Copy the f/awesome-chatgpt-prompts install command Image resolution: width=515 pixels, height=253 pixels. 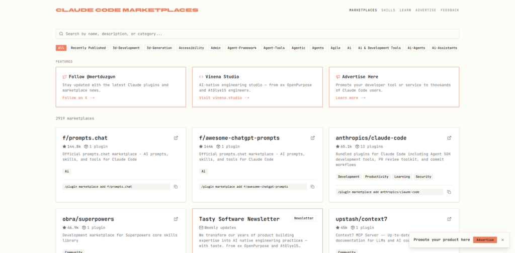pyautogui.click(x=312, y=187)
